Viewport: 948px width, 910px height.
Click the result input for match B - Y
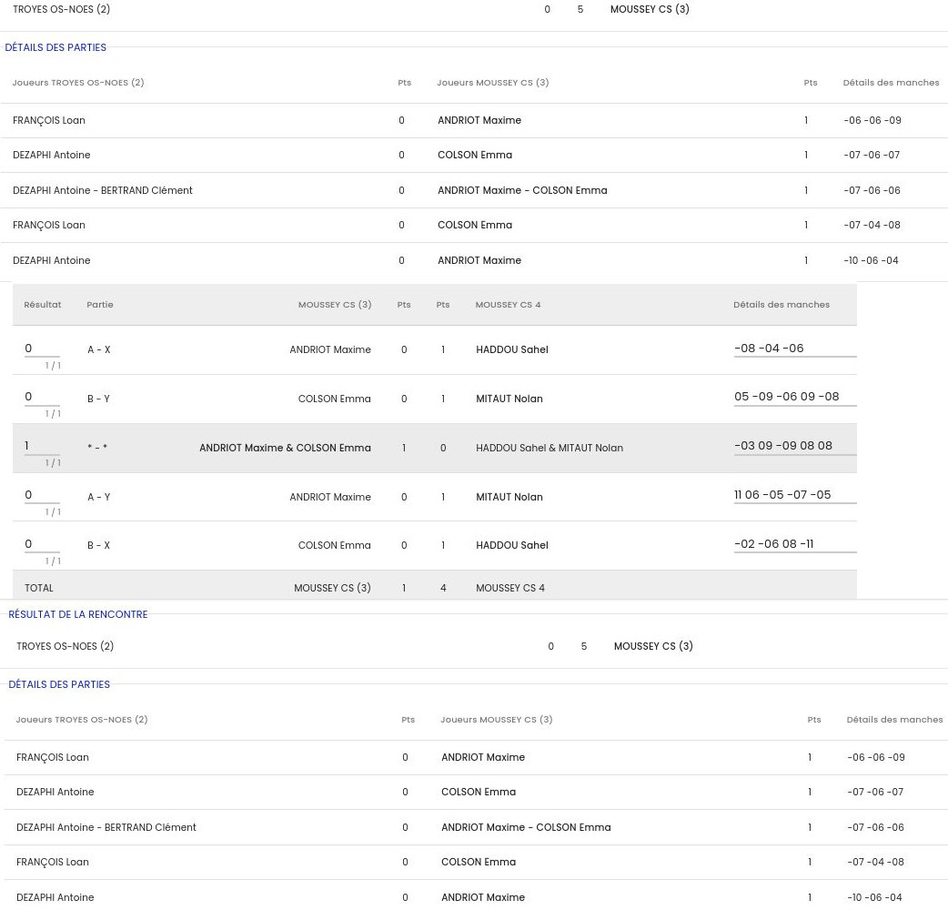(x=42, y=397)
